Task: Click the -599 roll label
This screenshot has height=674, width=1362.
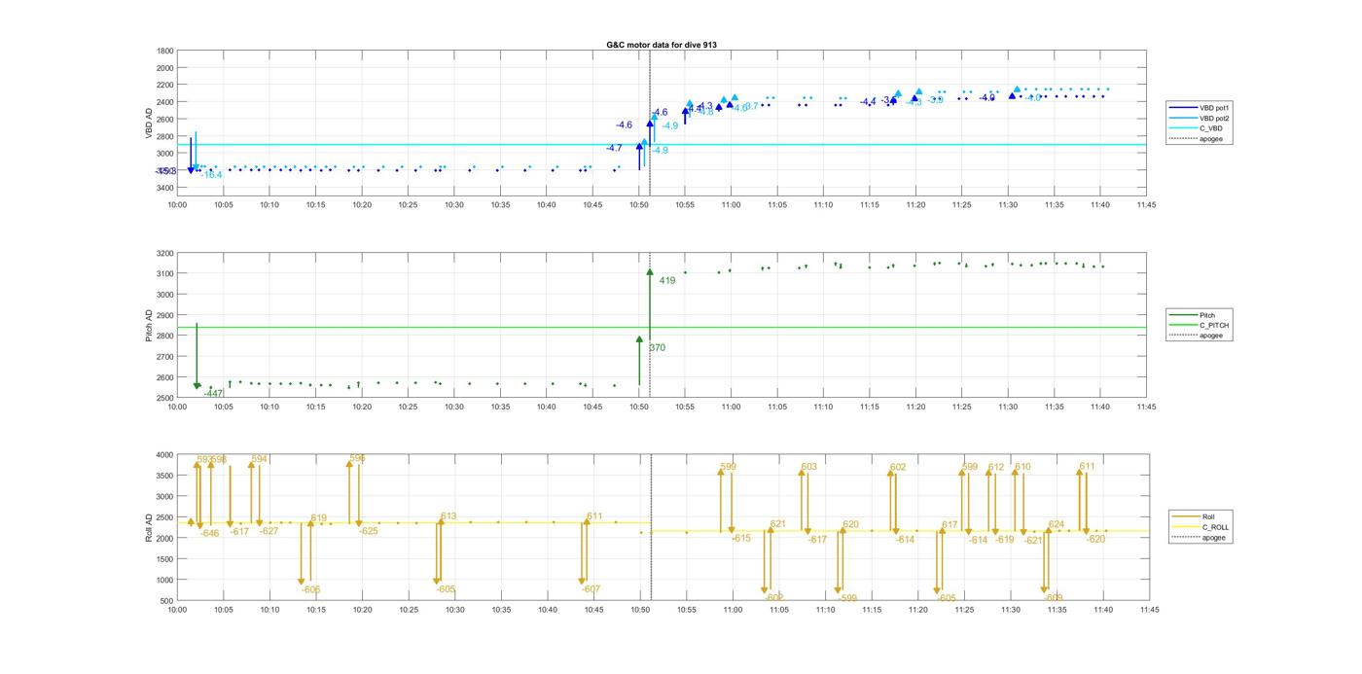Action: 847,598
